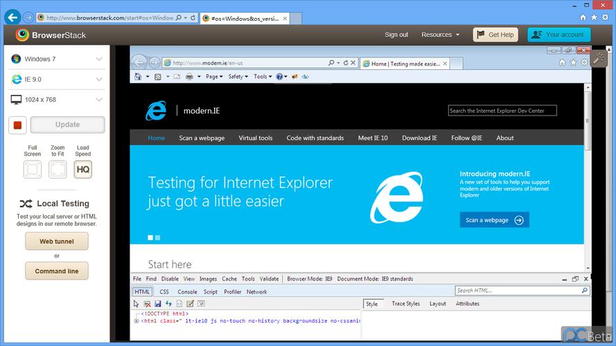Open the Browser Mode: IE9 menu

pyautogui.click(x=310, y=279)
